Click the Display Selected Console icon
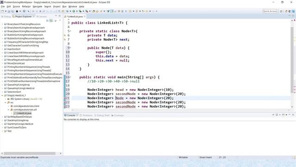This screenshot has height=167, width=296. 277,115
